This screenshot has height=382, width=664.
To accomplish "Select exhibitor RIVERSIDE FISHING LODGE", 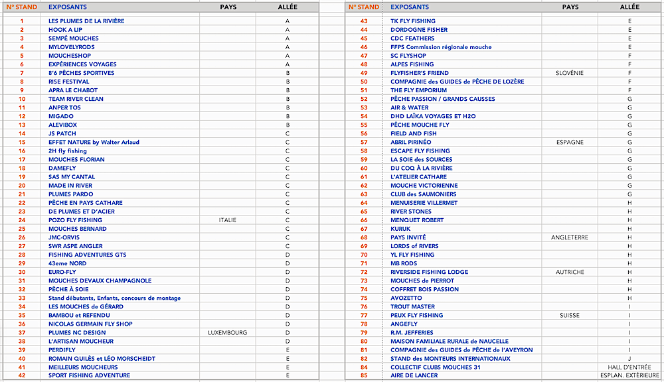I will [429, 272].
